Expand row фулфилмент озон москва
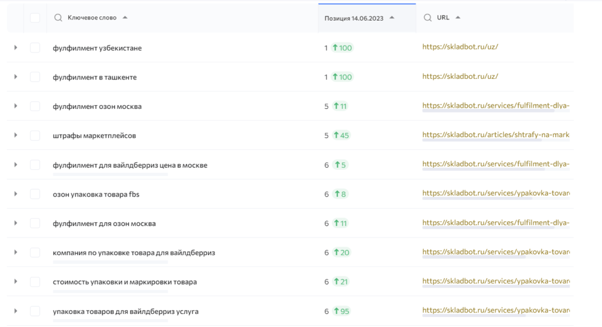 pos(16,106)
